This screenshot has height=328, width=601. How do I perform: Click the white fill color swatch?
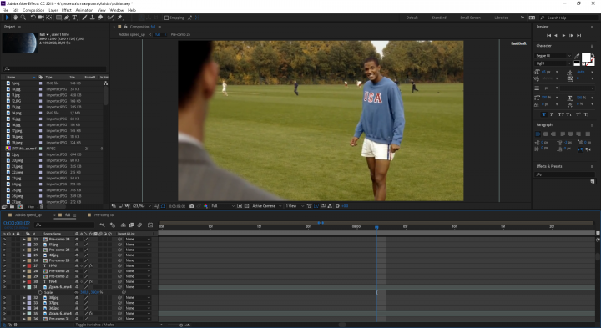tap(586, 58)
